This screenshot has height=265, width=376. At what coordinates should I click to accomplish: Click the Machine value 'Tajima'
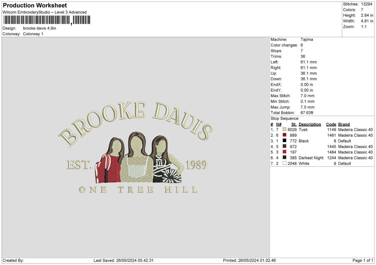point(307,39)
